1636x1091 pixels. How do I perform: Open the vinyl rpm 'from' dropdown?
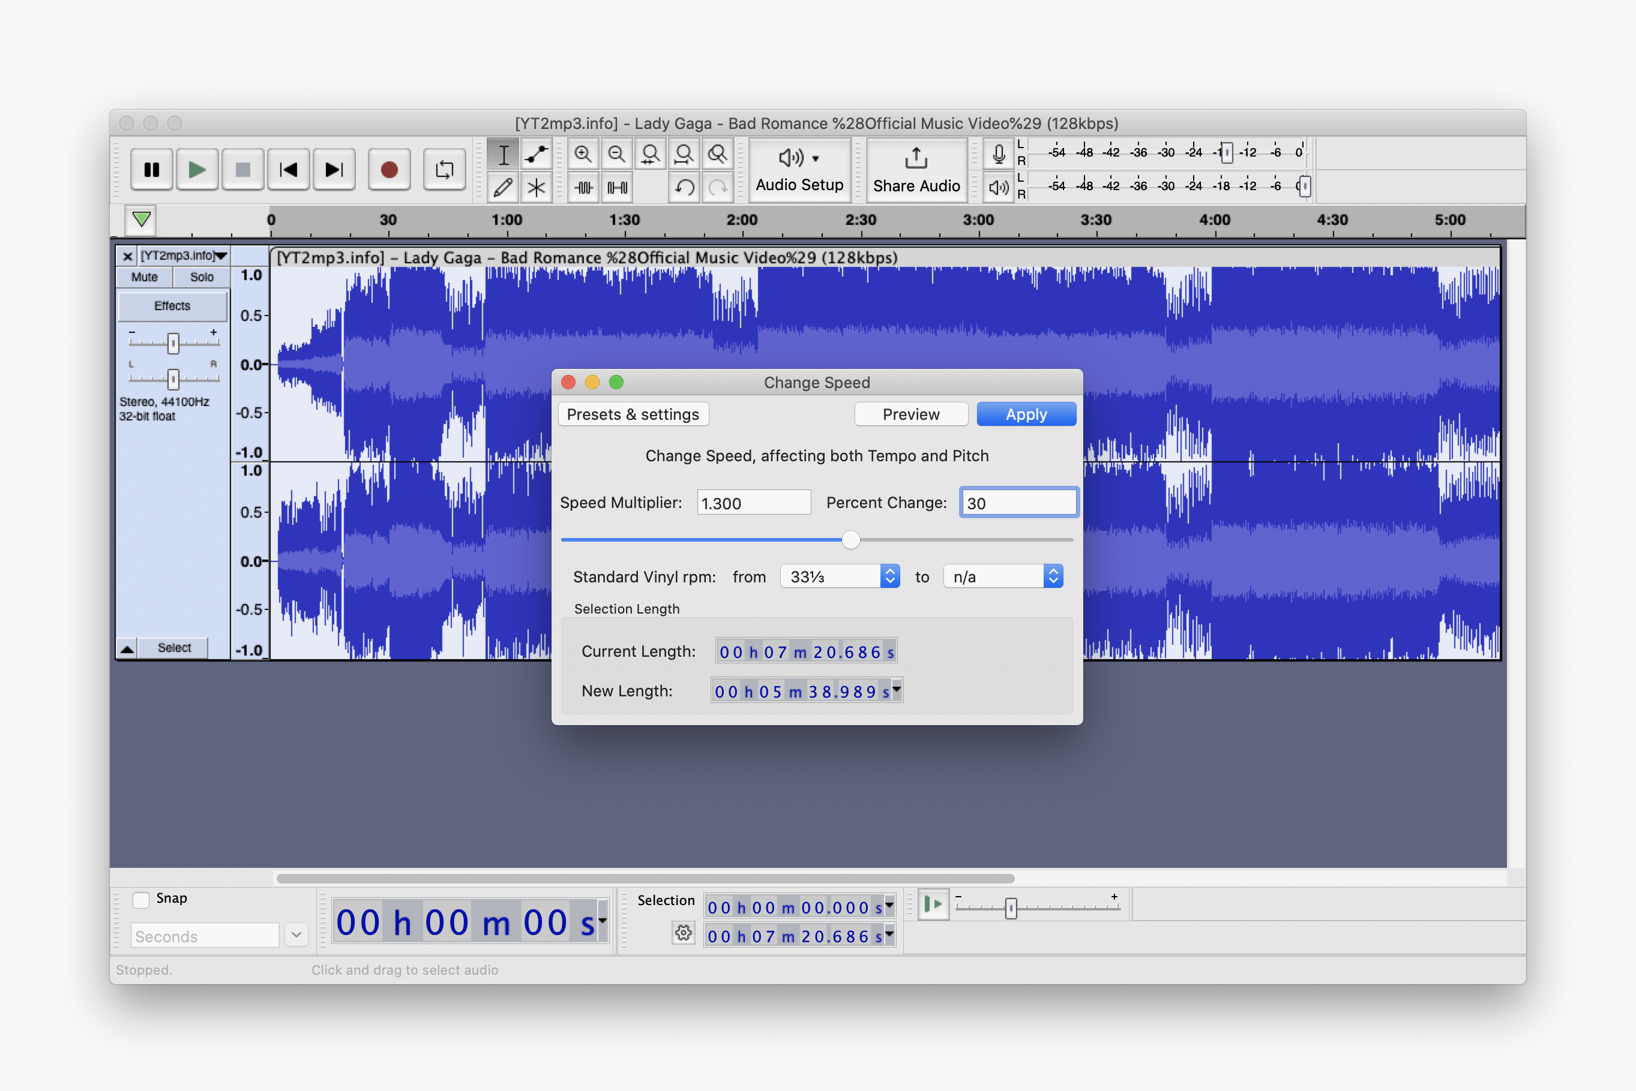pos(840,577)
